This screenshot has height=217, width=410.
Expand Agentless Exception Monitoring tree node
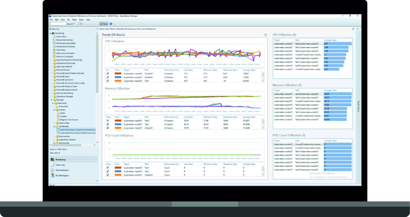pos(51,60)
